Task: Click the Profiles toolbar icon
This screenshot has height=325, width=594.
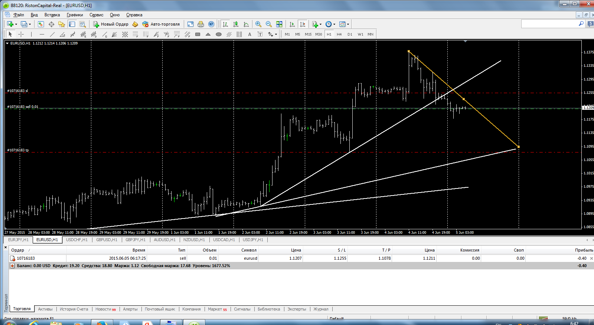Action: [x=24, y=24]
